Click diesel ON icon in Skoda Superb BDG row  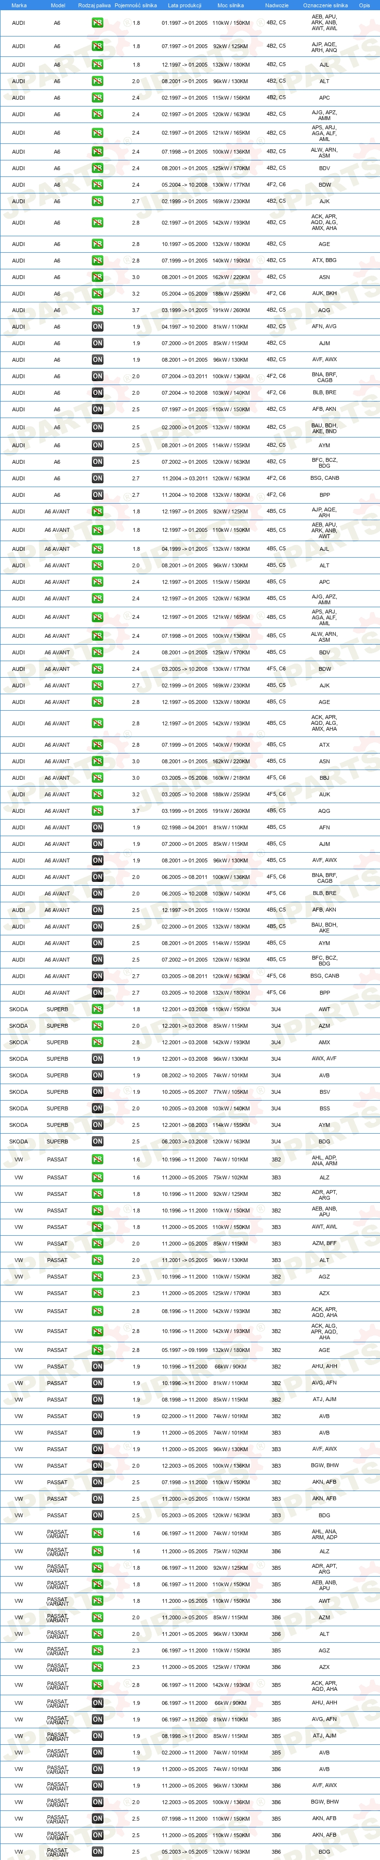click(x=97, y=1141)
